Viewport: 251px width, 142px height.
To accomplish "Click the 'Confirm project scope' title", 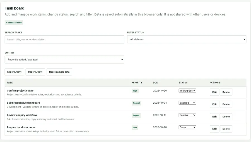I will point(20,90).
